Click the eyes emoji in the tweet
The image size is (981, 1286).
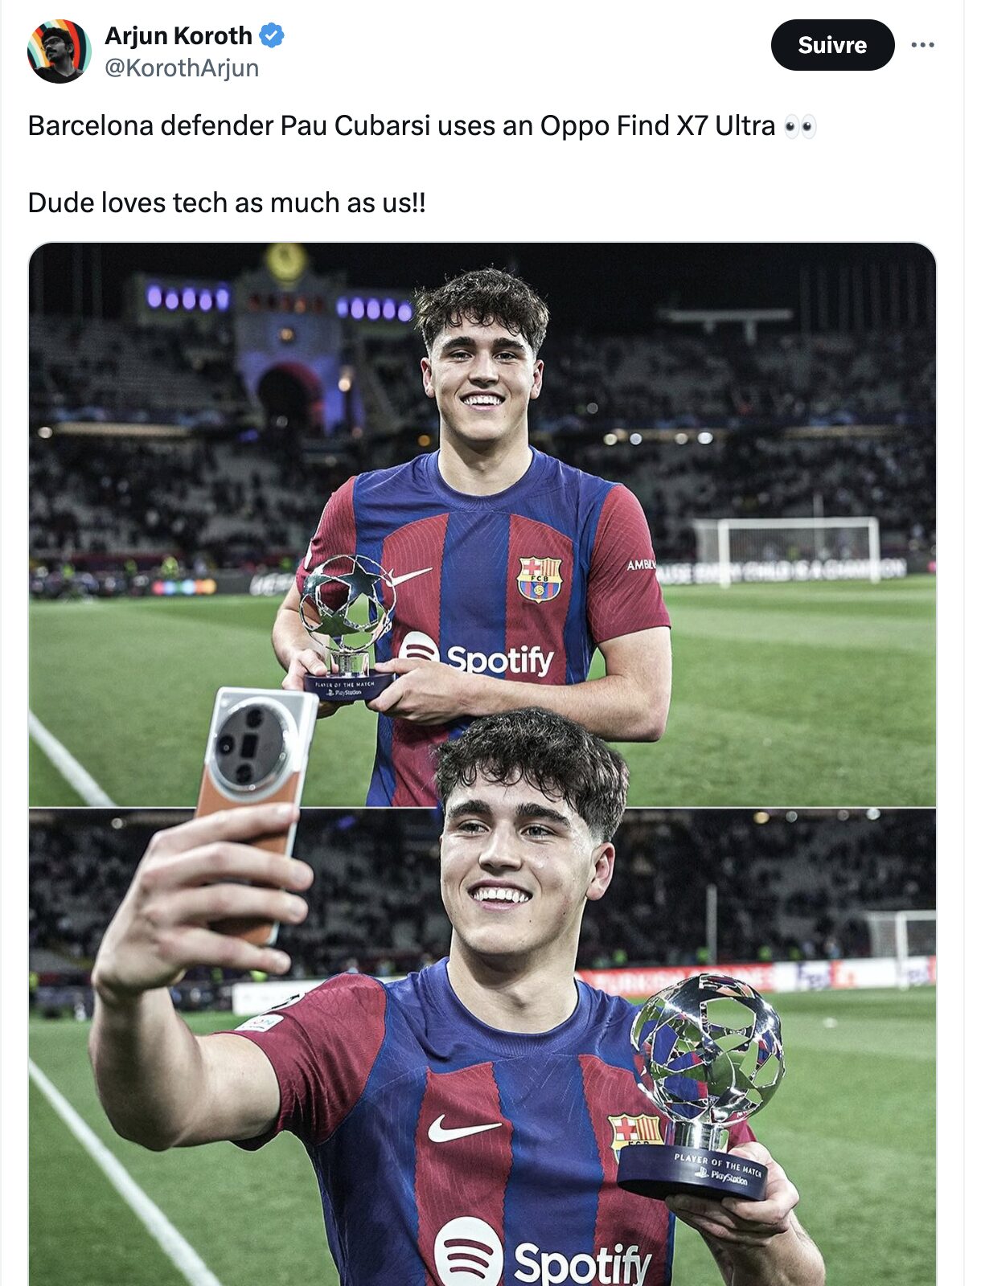800,126
